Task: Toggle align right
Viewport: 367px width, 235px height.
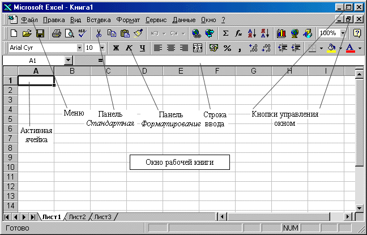Action: point(184,48)
